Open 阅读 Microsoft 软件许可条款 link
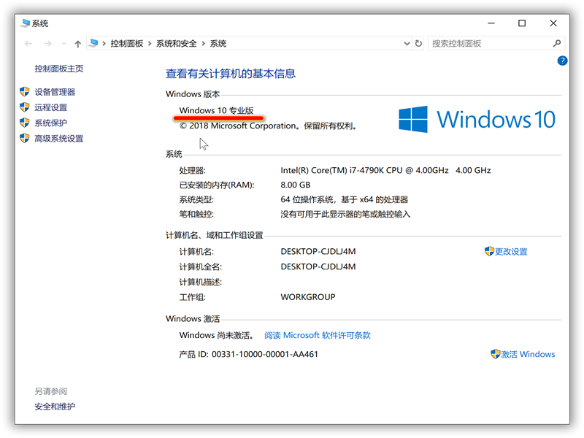The height and width of the screenshot is (438, 584). pyautogui.click(x=318, y=335)
